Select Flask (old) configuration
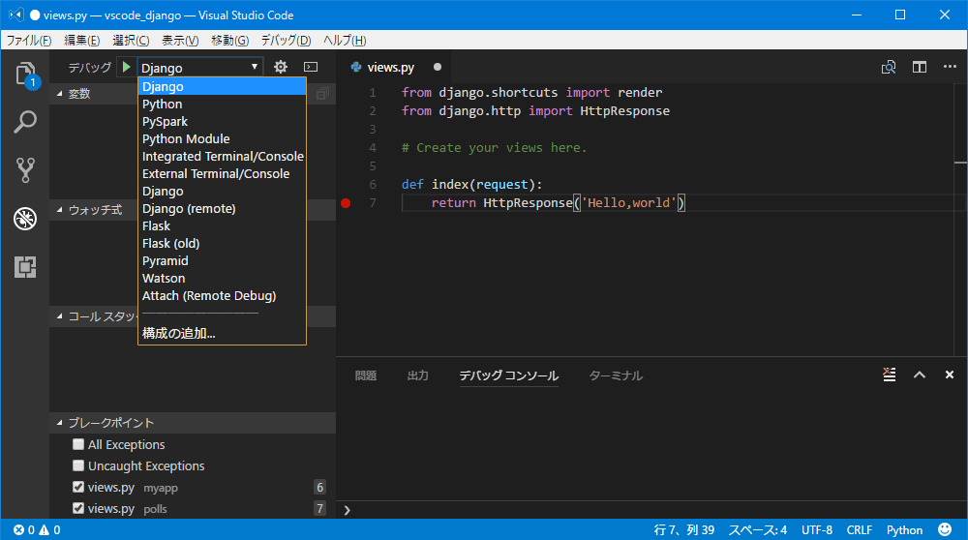 [x=223, y=243]
